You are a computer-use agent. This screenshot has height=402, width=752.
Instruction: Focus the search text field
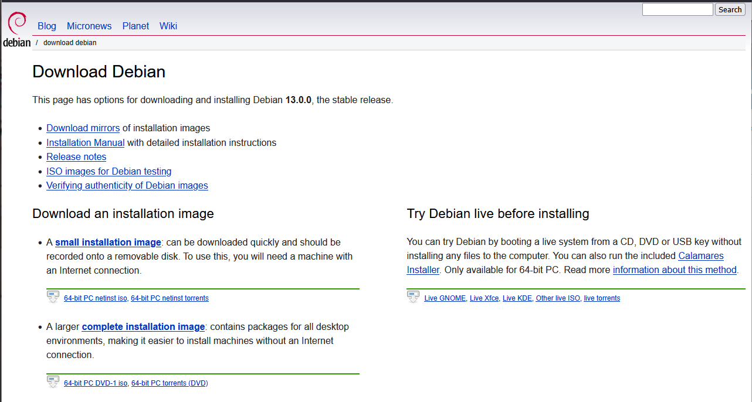coord(678,9)
